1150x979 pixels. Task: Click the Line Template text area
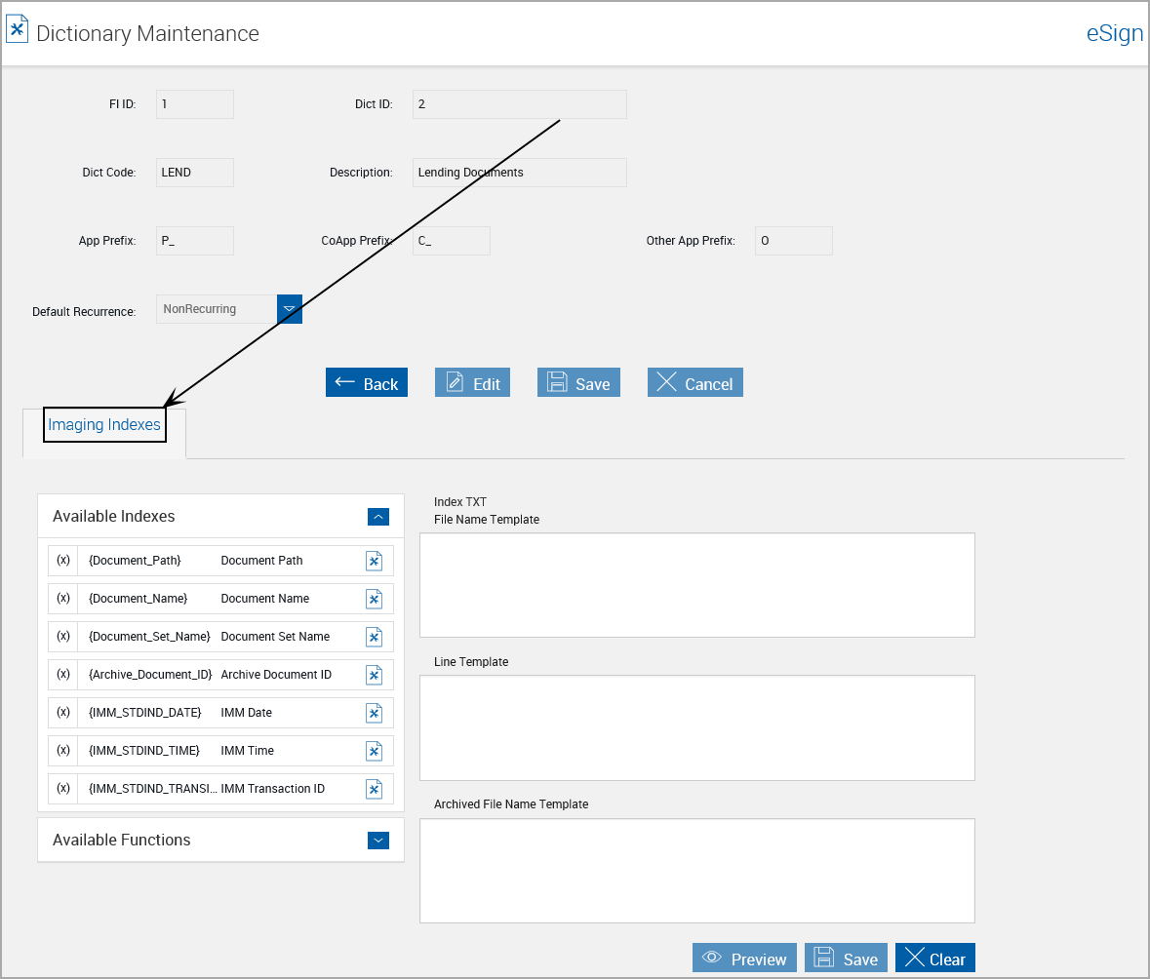point(696,727)
